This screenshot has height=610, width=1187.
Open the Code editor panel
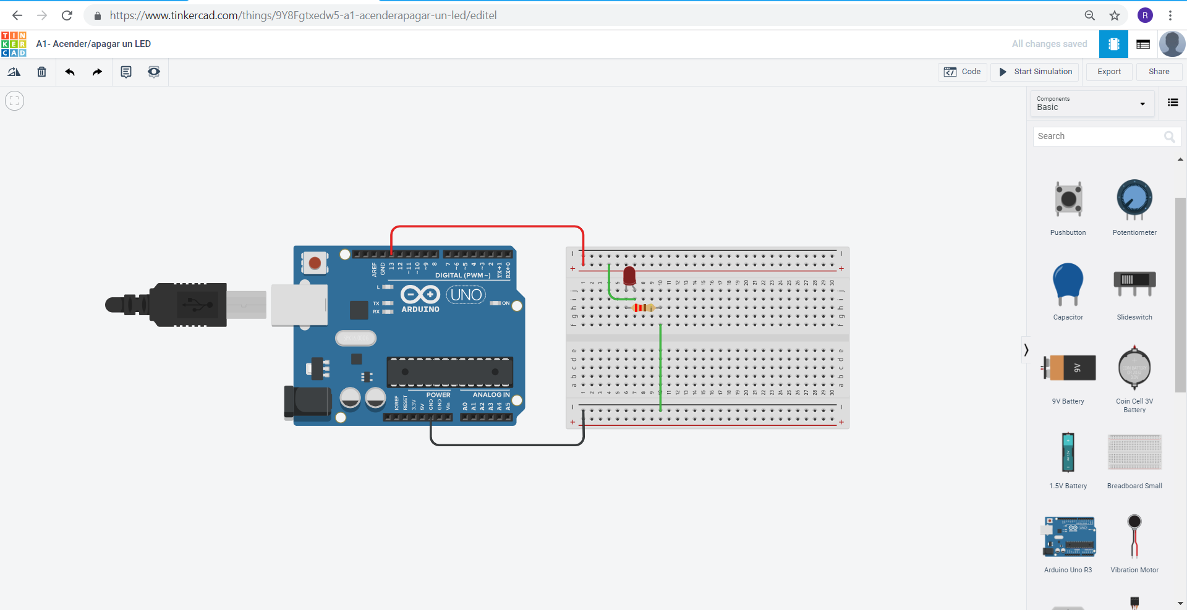pyautogui.click(x=963, y=72)
